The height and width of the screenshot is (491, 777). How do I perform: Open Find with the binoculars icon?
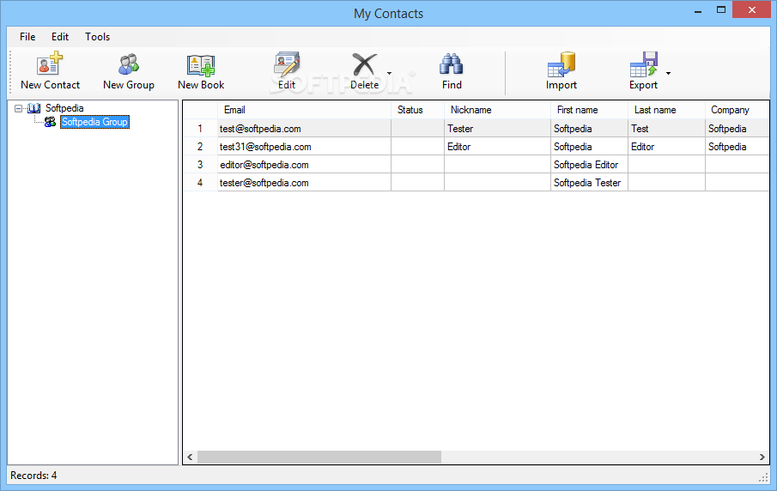click(x=452, y=64)
